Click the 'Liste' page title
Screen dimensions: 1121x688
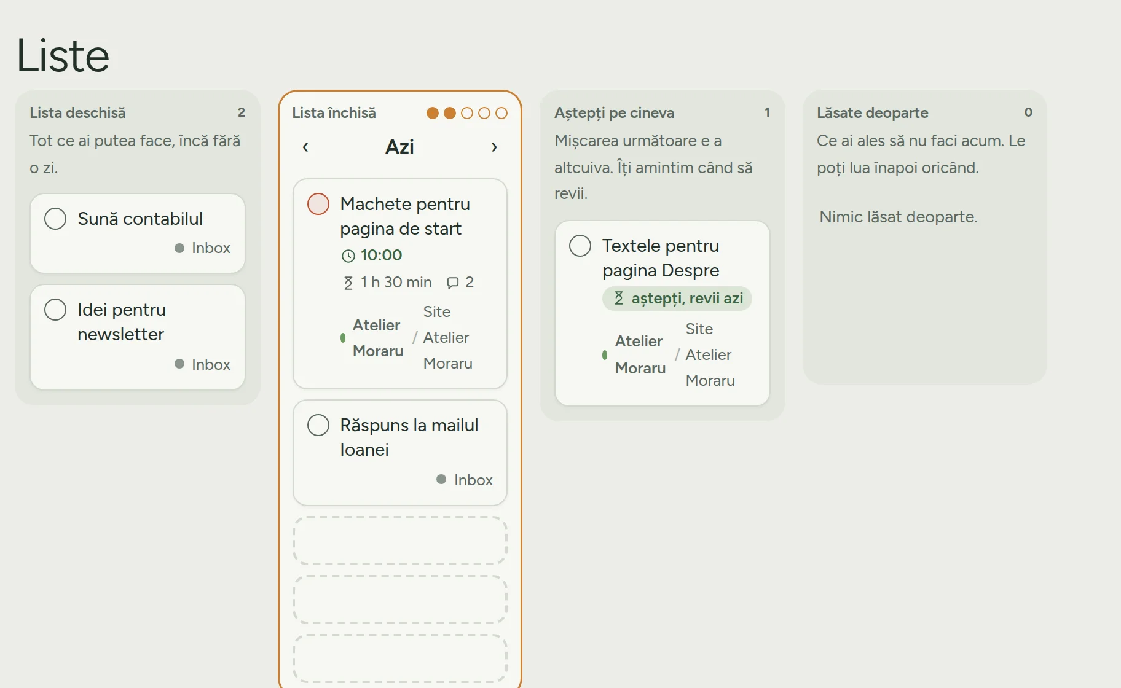coord(63,56)
